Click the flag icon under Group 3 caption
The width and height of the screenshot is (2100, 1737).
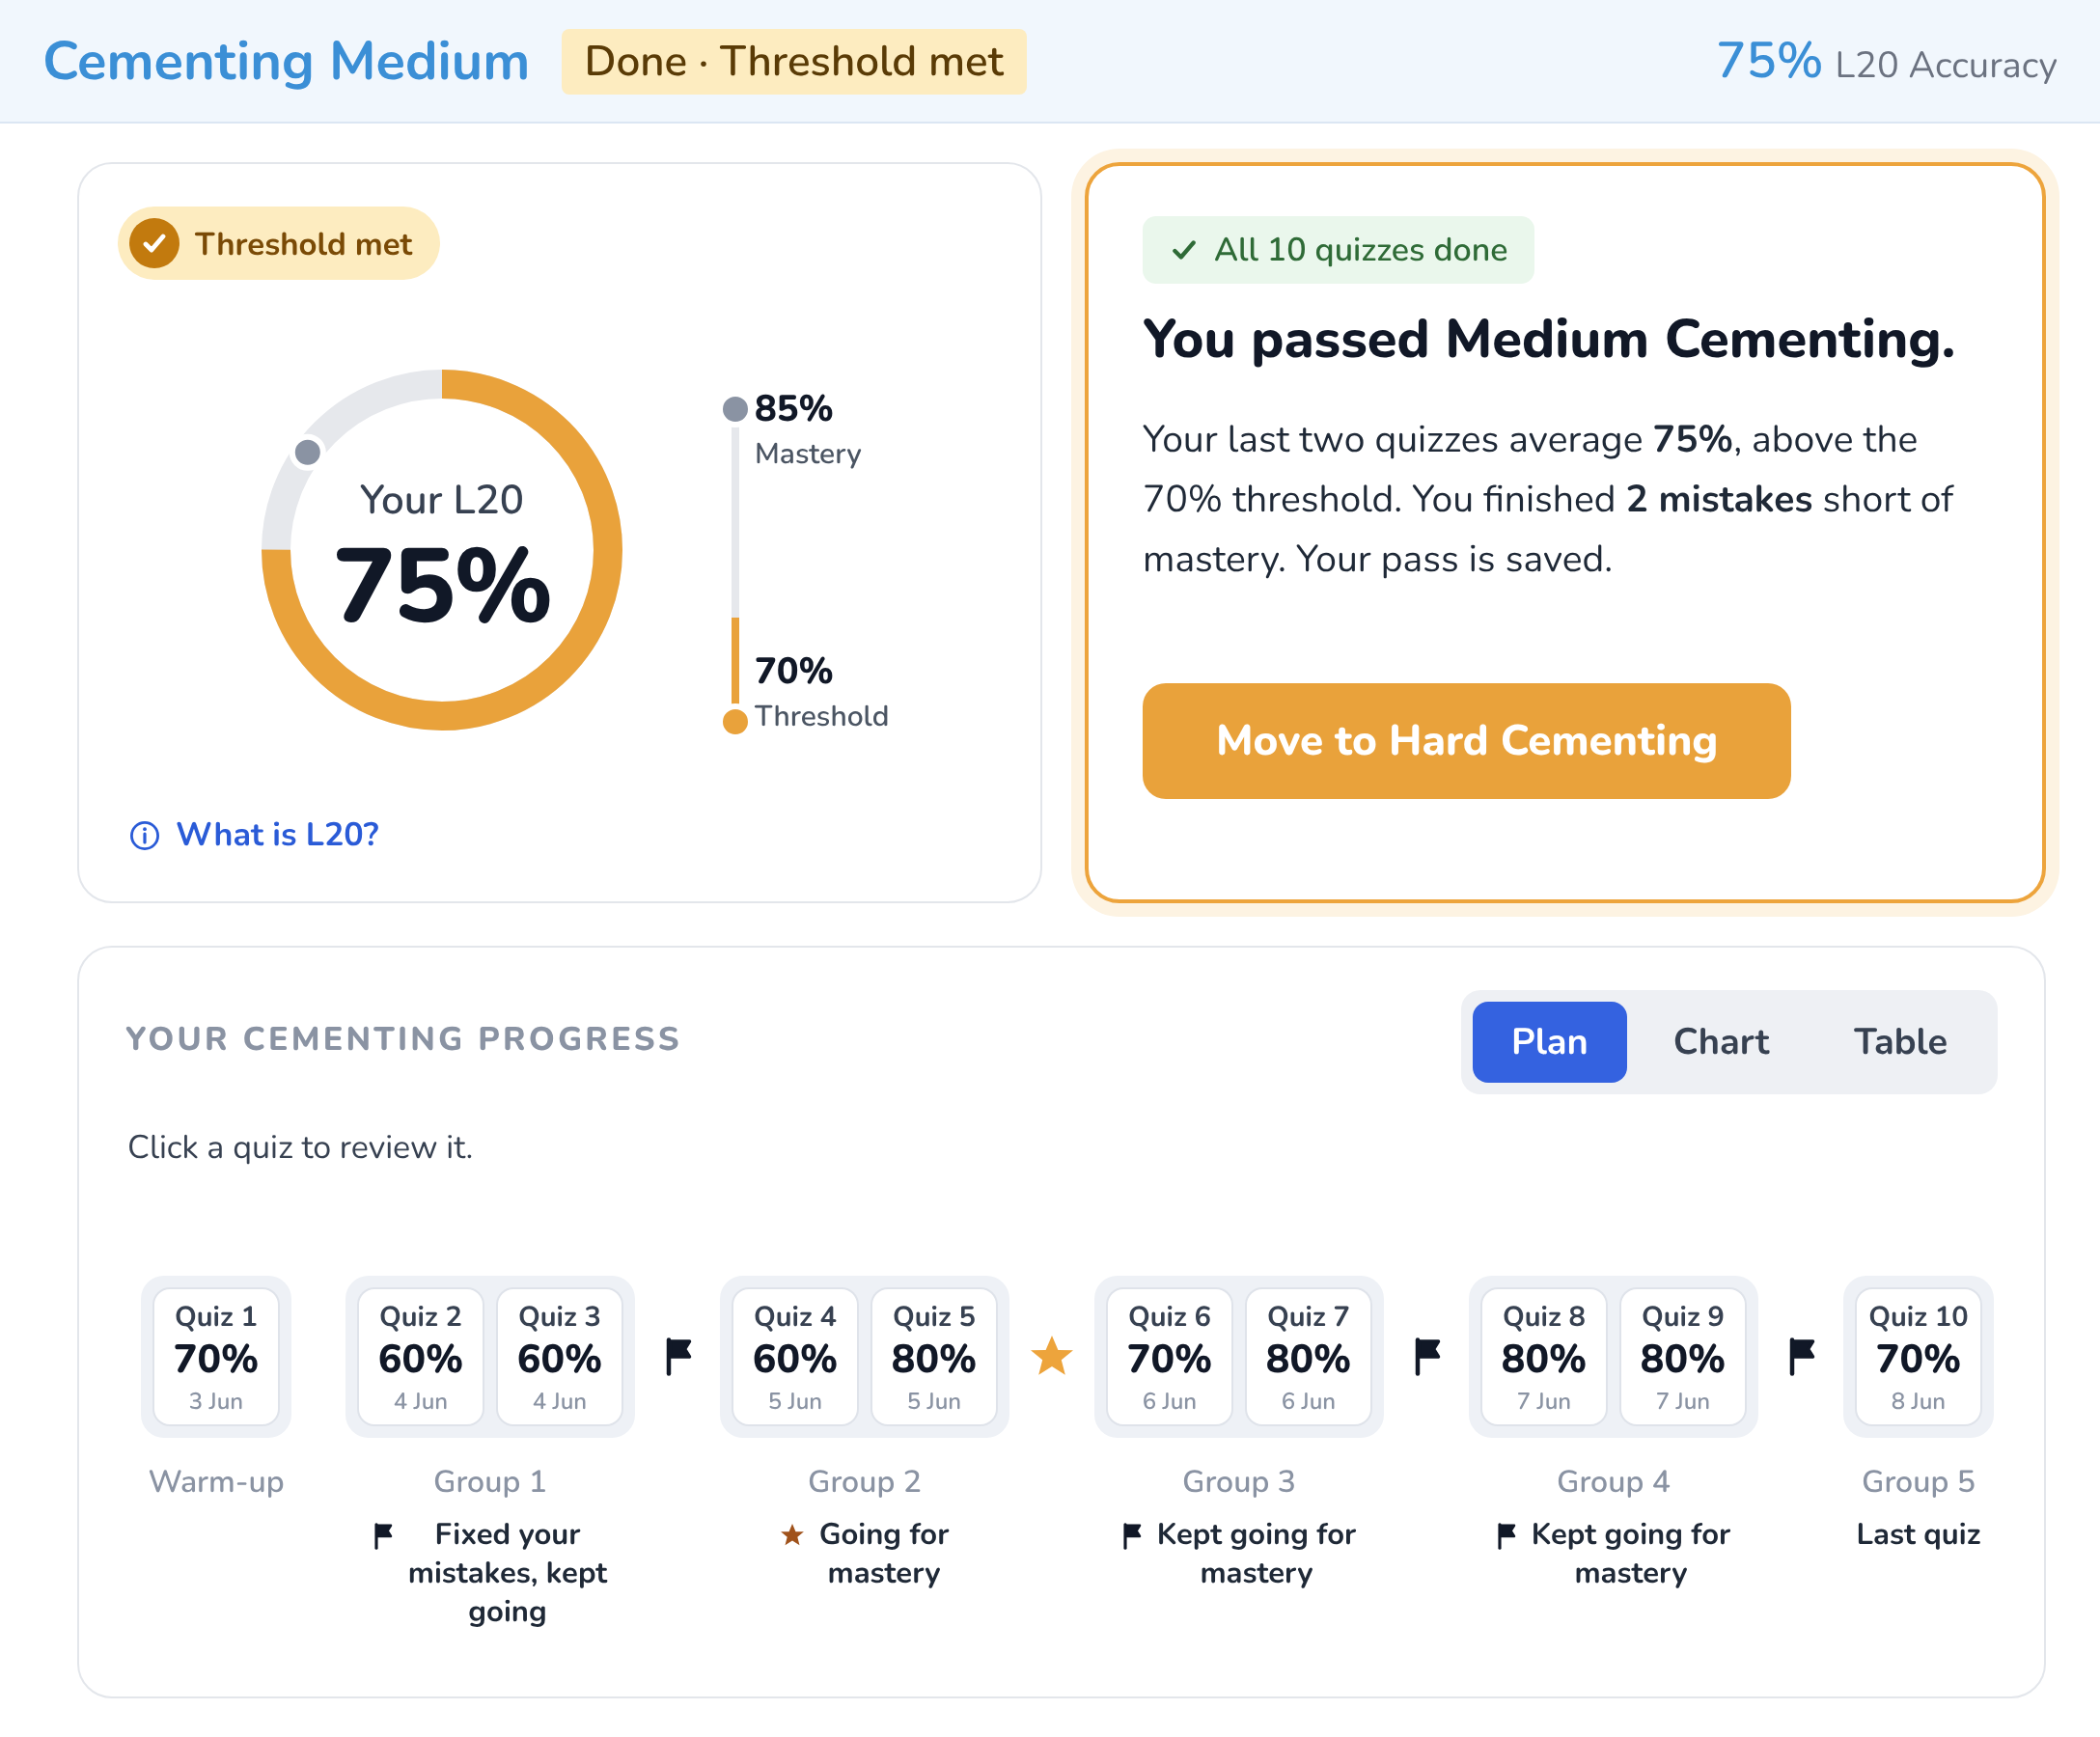tap(1132, 1535)
